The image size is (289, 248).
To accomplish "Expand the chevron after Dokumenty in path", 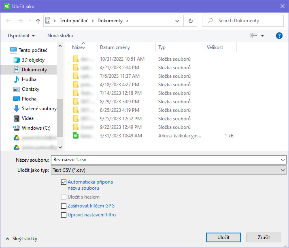I will (x=127, y=21).
